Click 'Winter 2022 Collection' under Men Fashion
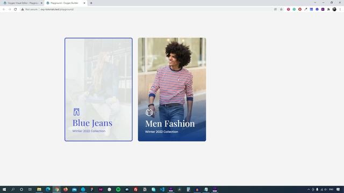The image size is (344, 193). [x=161, y=132]
